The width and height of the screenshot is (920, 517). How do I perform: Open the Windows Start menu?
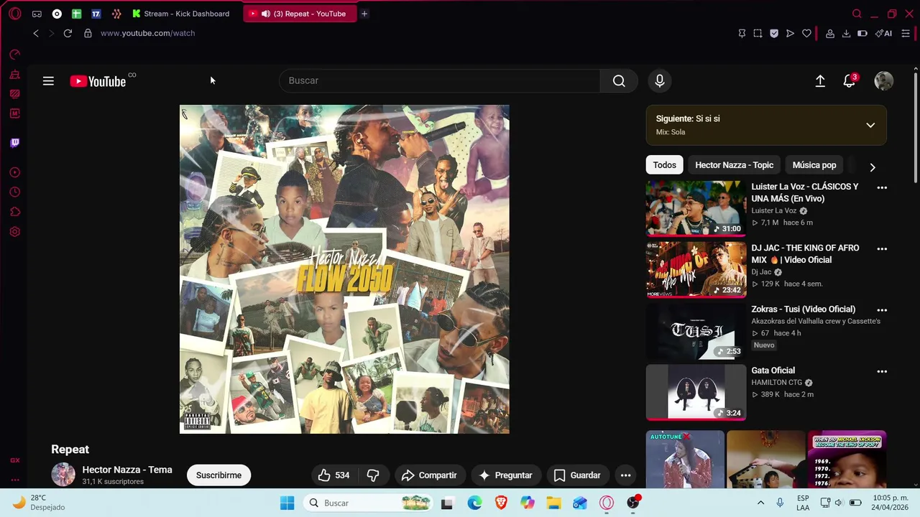[x=287, y=503]
